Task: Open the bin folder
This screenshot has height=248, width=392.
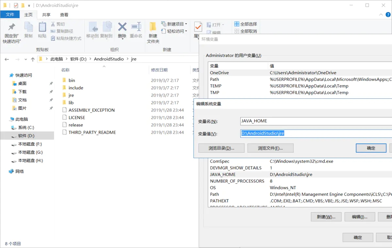Action: click(72, 80)
